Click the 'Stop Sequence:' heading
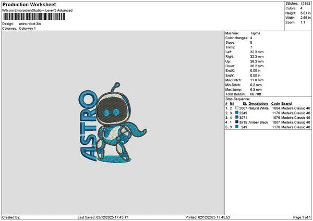313x221 pixels. pyautogui.click(x=237, y=99)
